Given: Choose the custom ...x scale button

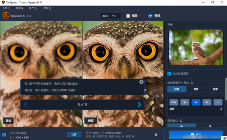Looking at the screenshot, I should tap(218, 102).
